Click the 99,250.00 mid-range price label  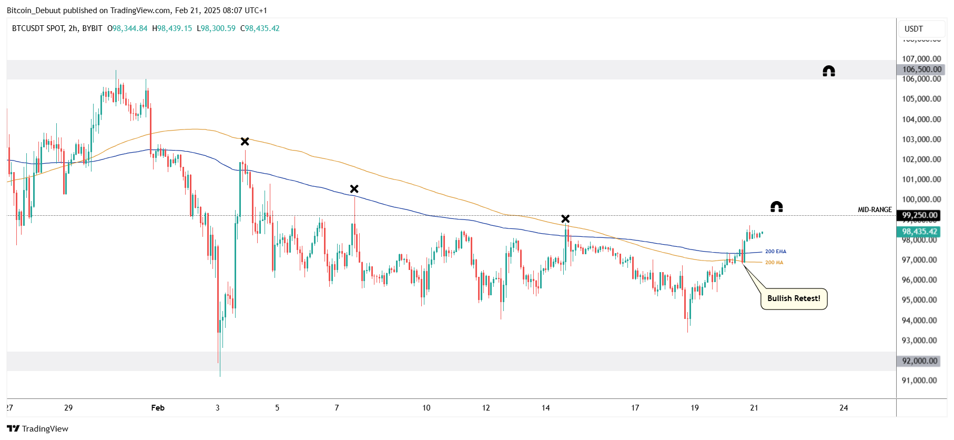click(x=920, y=215)
